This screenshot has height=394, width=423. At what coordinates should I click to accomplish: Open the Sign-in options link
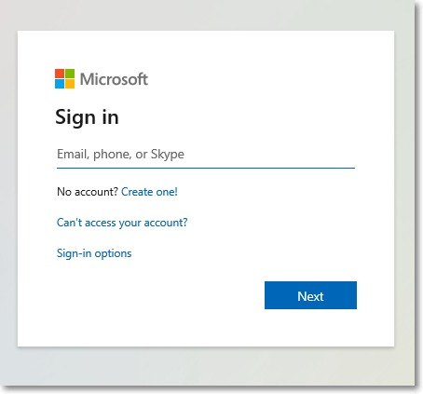94,253
